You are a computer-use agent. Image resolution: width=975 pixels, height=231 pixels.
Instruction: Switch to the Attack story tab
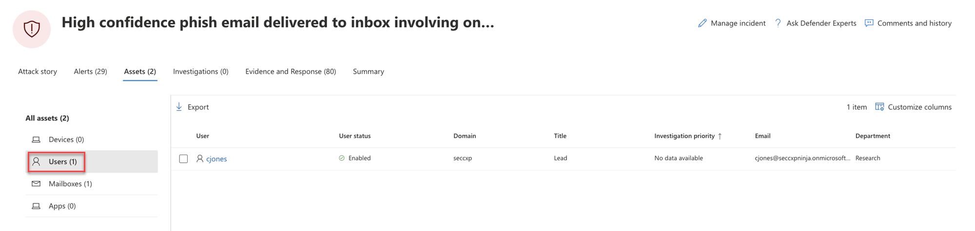coord(38,71)
